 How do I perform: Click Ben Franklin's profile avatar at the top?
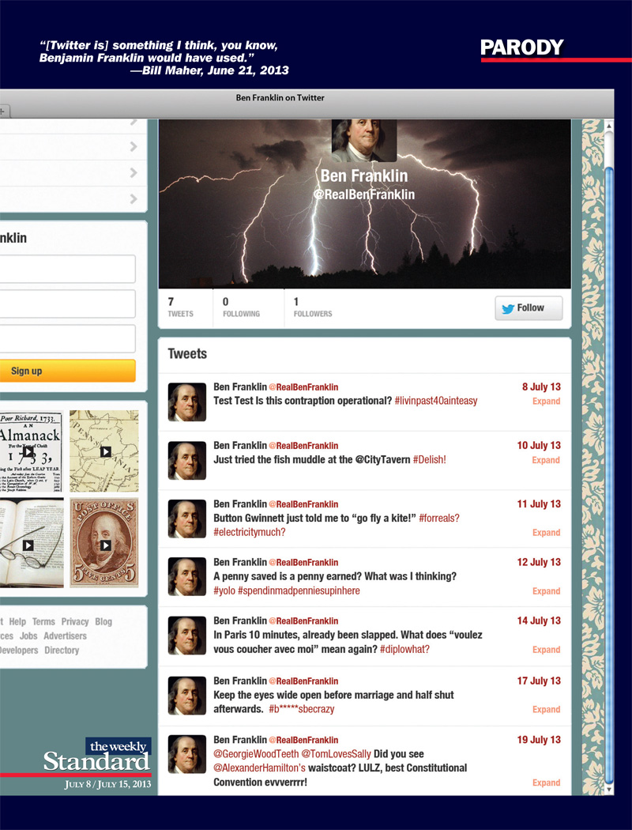pos(363,139)
